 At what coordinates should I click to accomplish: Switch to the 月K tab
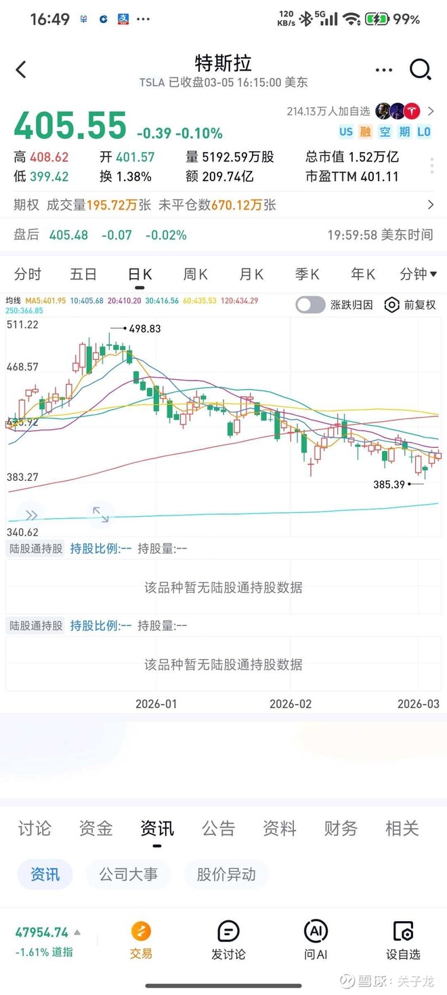(x=251, y=274)
